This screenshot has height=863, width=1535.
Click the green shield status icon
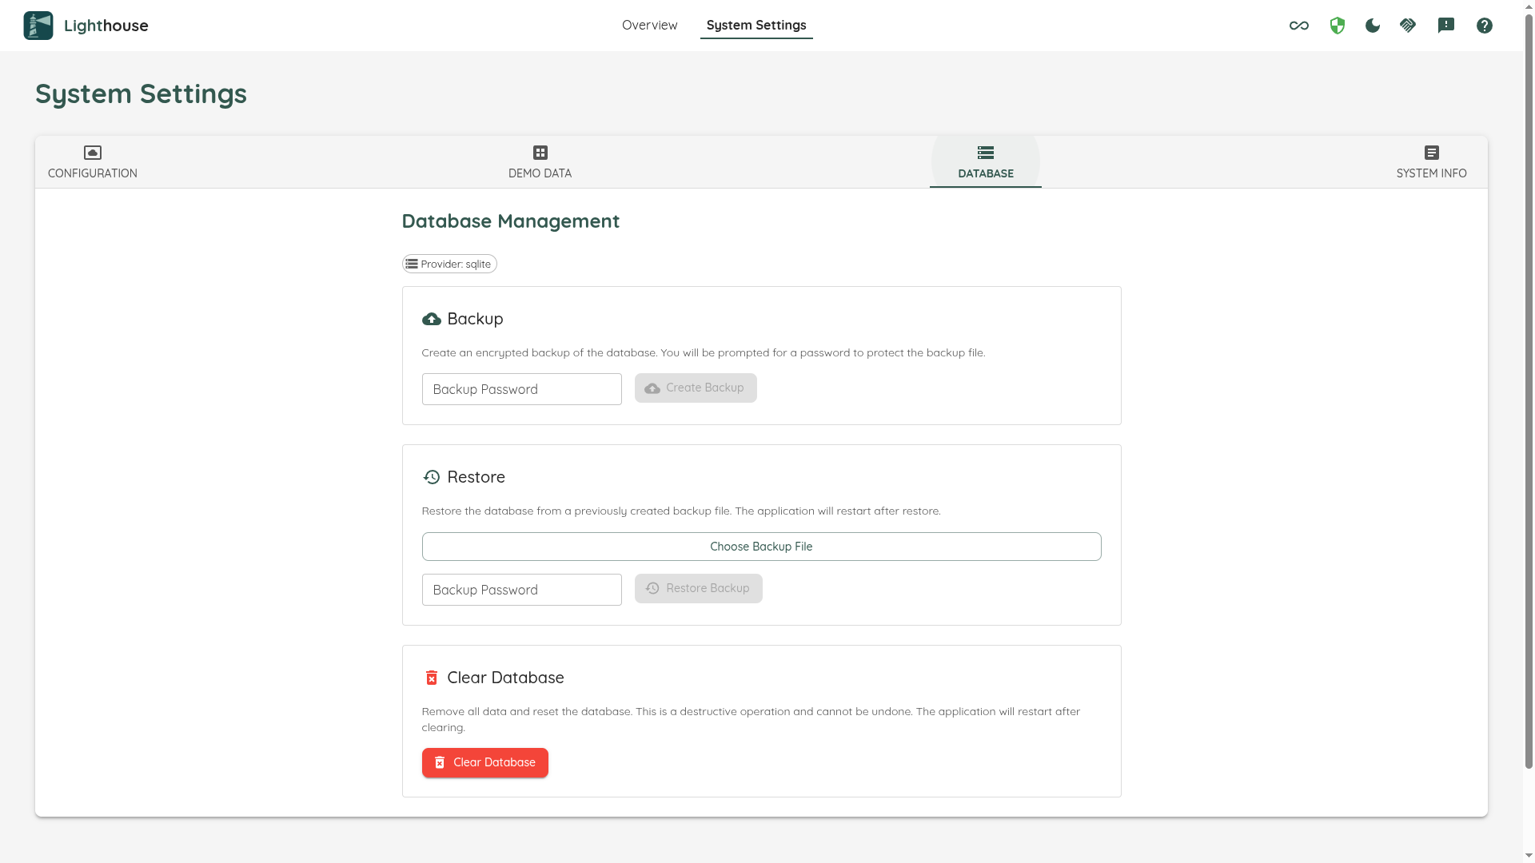[x=1338, y=26]
